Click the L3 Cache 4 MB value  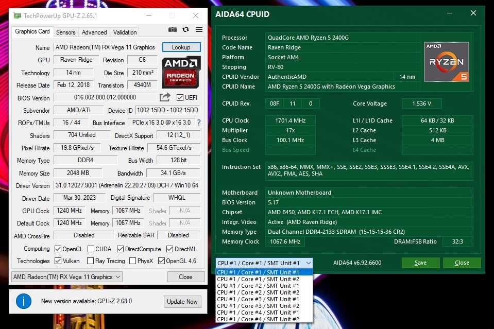[x=437, y=140]
